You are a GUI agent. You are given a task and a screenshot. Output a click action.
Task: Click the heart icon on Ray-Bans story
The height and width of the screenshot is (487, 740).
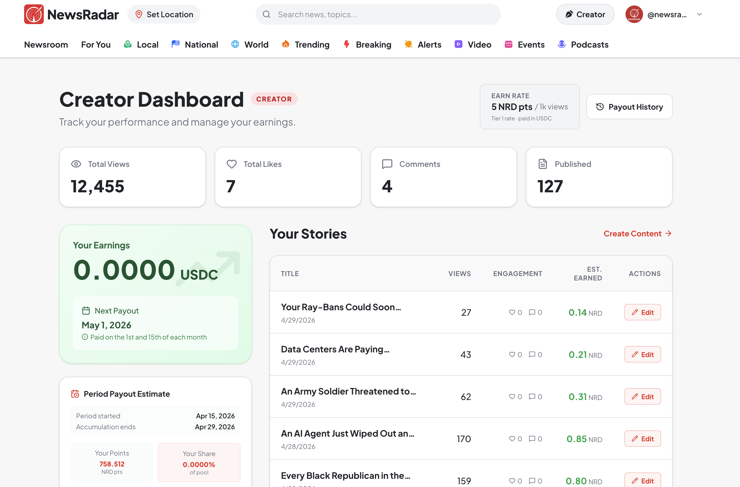coord(512,312)
